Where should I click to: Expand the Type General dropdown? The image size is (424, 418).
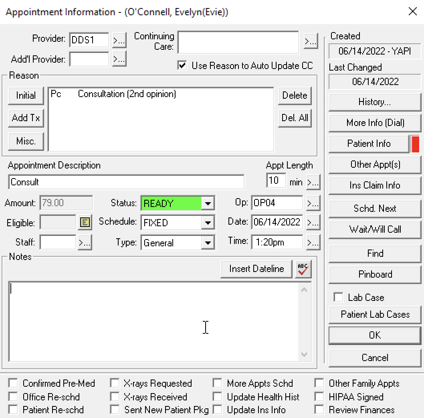point(208,243)
